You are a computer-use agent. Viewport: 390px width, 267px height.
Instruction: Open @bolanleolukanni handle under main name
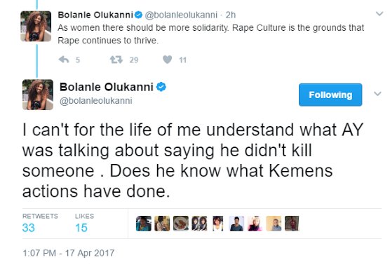[x=96, y=101]
